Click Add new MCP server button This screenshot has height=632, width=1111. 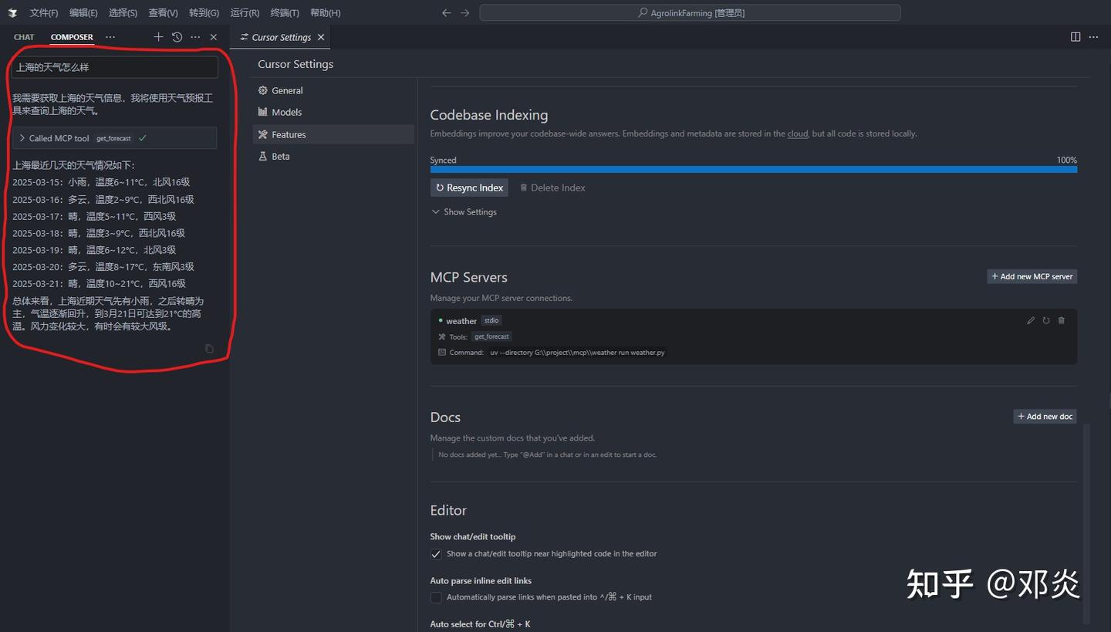(1032, 276)
